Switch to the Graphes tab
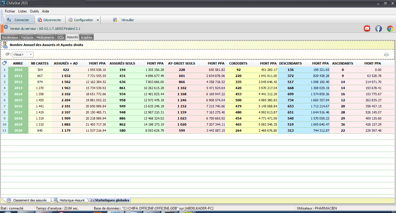The width and height of the screenshot is (396, 213). tap(86, 37)
